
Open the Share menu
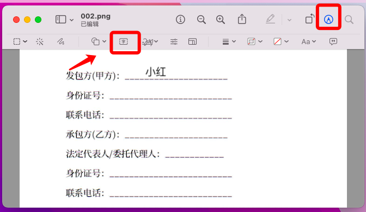(x=242, y=19)
